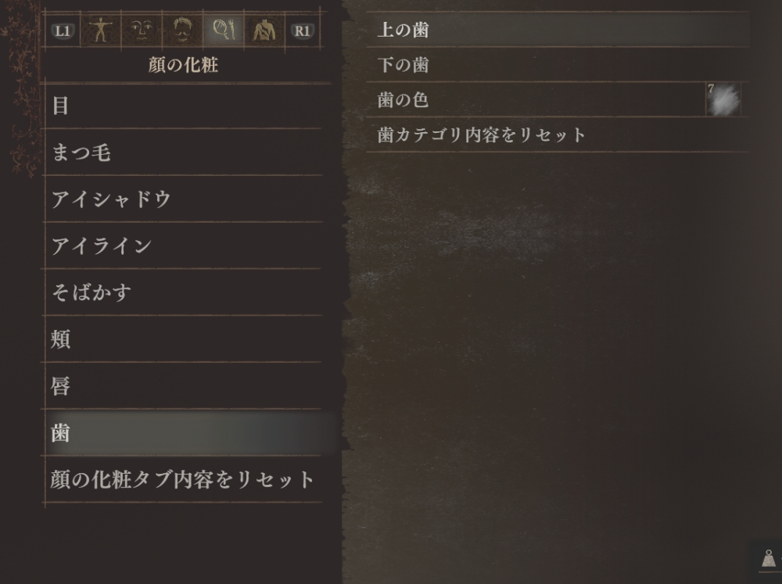Image resolution: width=782 pixels, height=584 pixels.
Task: Select the 頬 cheeks category
Action: pos(182,339)
